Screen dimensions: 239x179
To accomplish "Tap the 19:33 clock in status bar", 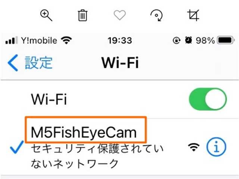I will [120, 41].
